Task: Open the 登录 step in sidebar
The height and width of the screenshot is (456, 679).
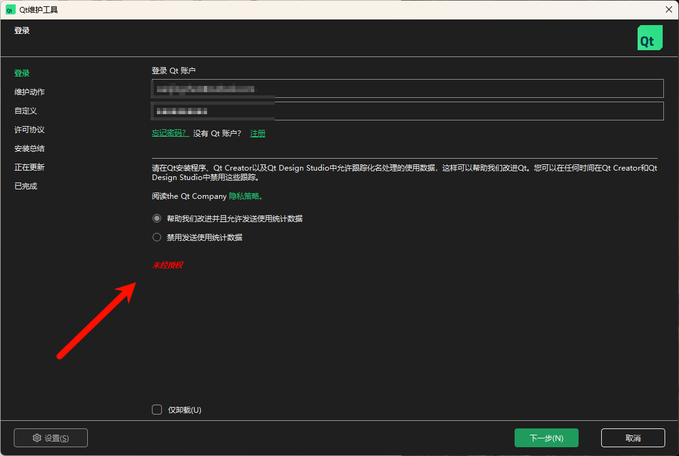Action: point(22,73)
